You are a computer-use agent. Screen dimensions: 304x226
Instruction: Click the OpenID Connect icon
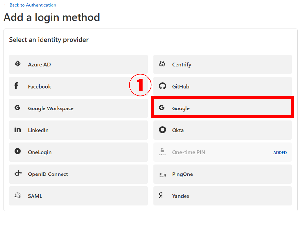coord(18,174)
